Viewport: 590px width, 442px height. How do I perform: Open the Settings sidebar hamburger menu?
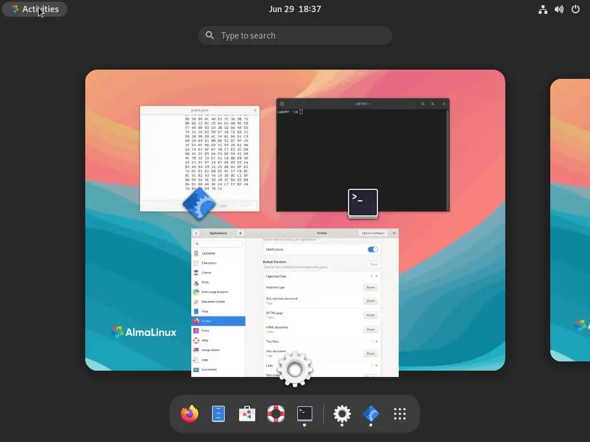(x=240, y=233)
